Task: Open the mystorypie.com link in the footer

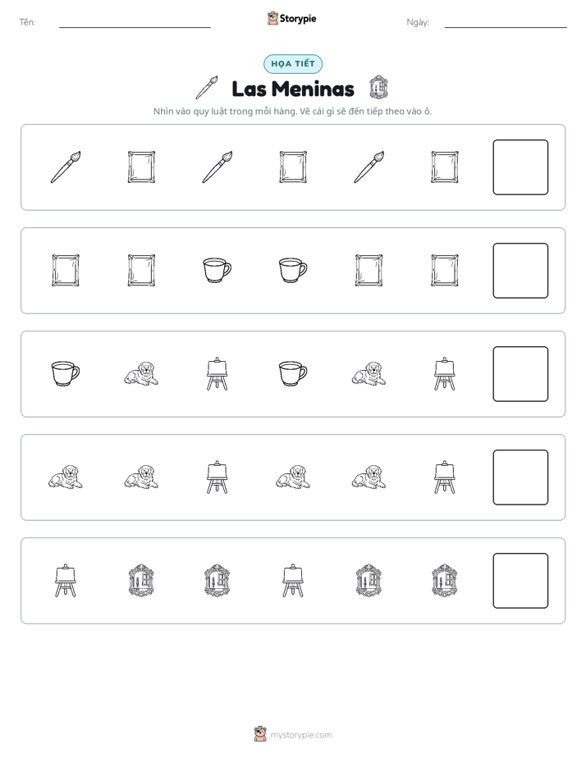Action: coord(300,735)
